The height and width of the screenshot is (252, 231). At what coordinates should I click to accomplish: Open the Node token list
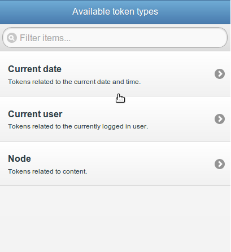(x=115, y=163)
